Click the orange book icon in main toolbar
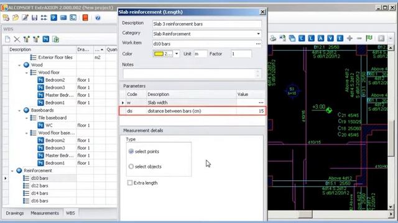The width and height of the screenshot is (398, 223). (x=85, y=18)
